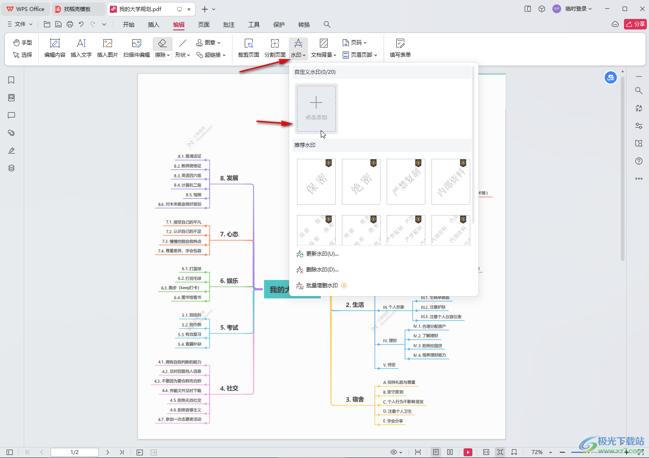Toggle full screen mode in status bar
This screenshot has height=458, width=649.
(641, 452)
